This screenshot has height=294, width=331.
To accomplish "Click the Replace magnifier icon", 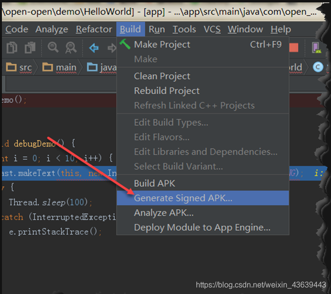I will click(71, 47).
